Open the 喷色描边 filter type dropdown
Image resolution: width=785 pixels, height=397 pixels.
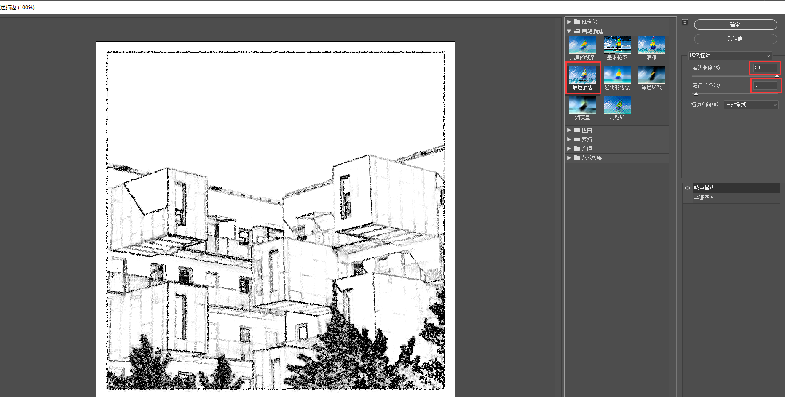point(730,56)
